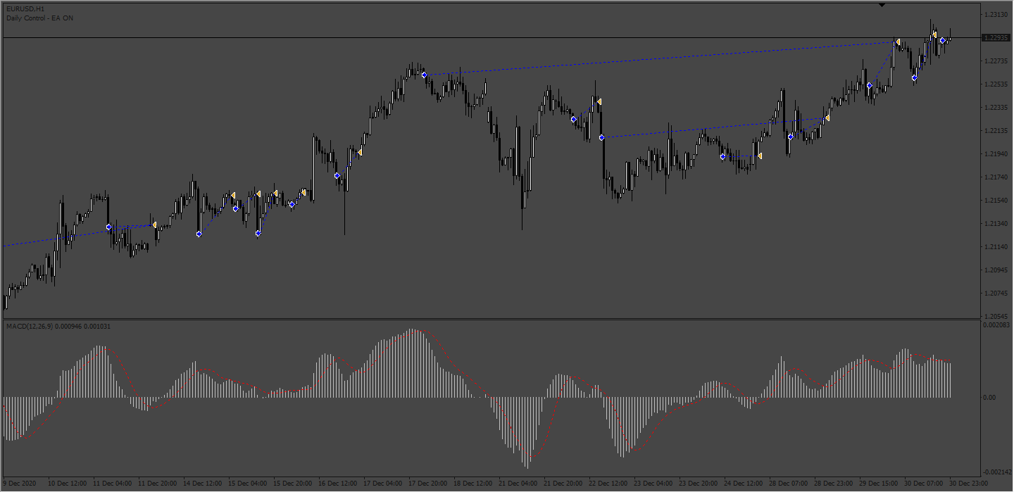Click the 1.21340 price axis label
This screenshot has height=492, width=1014.
[x=997, y=224]
